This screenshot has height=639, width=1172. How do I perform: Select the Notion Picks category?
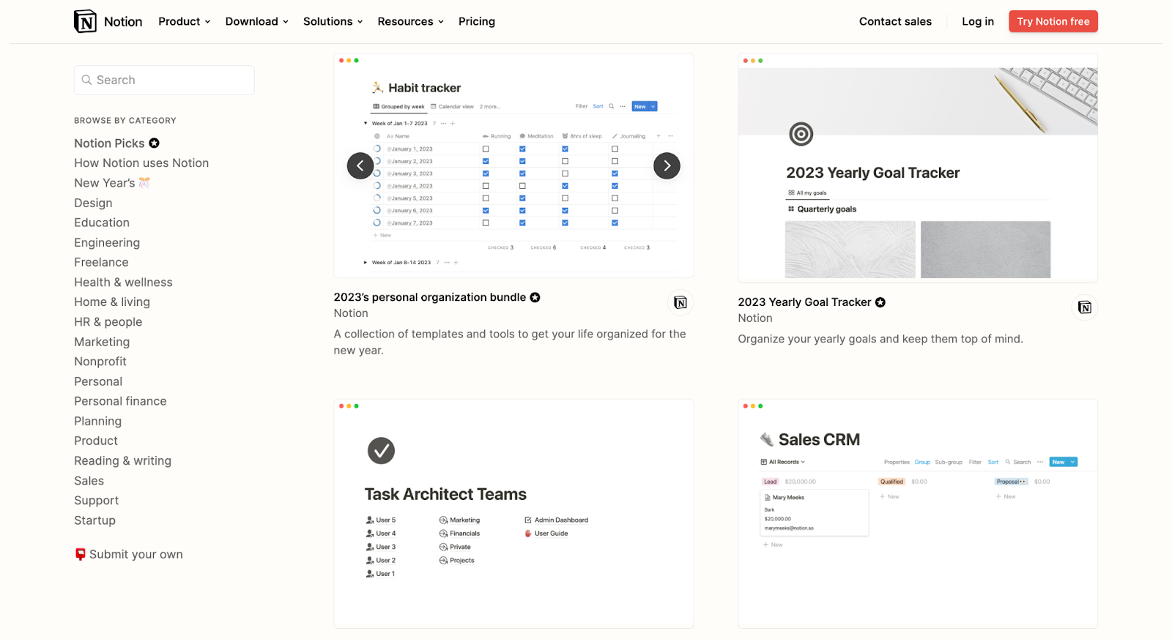(109, 143)
